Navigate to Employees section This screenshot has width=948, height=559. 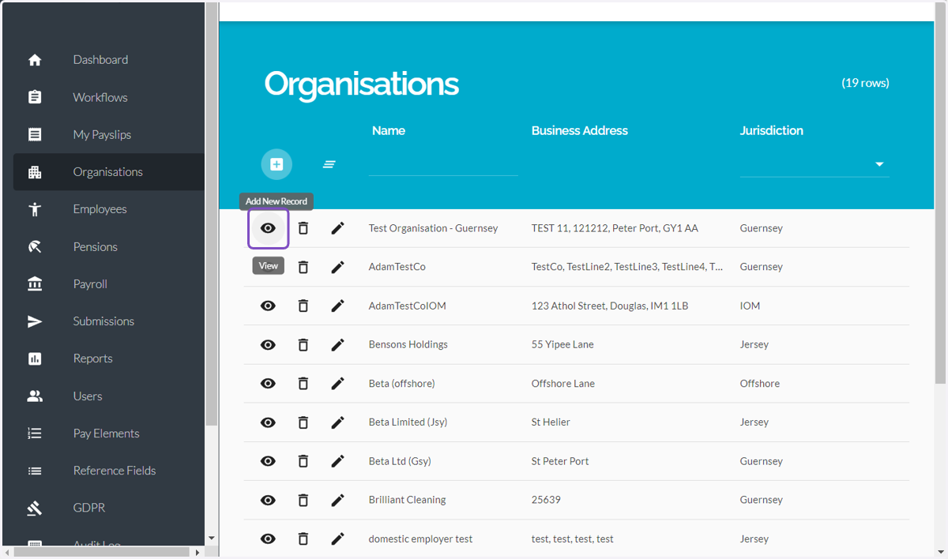[x=109, y=209]
